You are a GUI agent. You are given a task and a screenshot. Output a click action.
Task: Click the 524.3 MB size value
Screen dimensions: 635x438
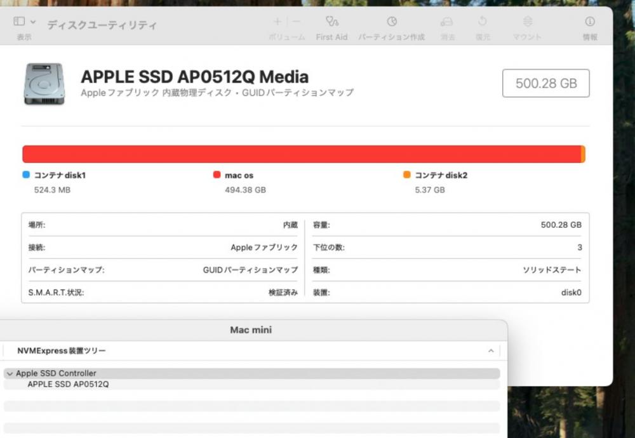click(52, 190)
